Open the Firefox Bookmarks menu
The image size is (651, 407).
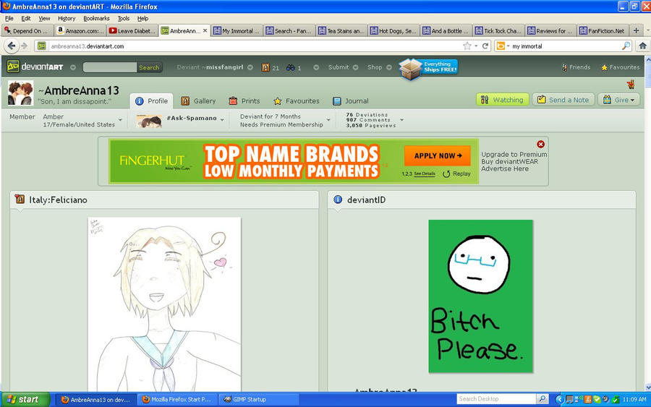96,18
